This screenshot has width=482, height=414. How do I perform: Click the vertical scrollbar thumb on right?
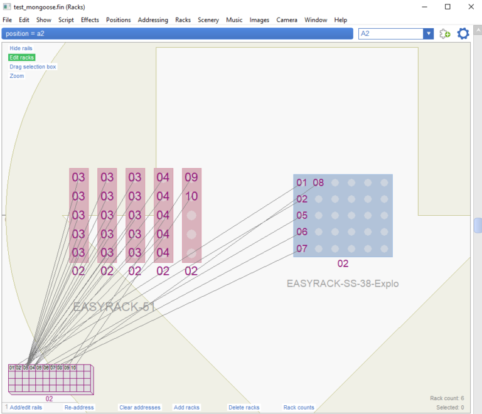coord(478,225)
